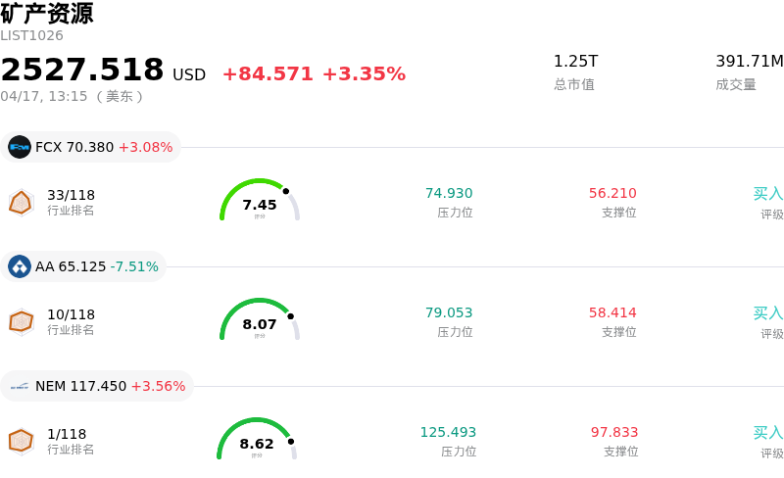Screen dimensions: 784x478
Task: Click the FCX company logo icon
Action: 20,147
